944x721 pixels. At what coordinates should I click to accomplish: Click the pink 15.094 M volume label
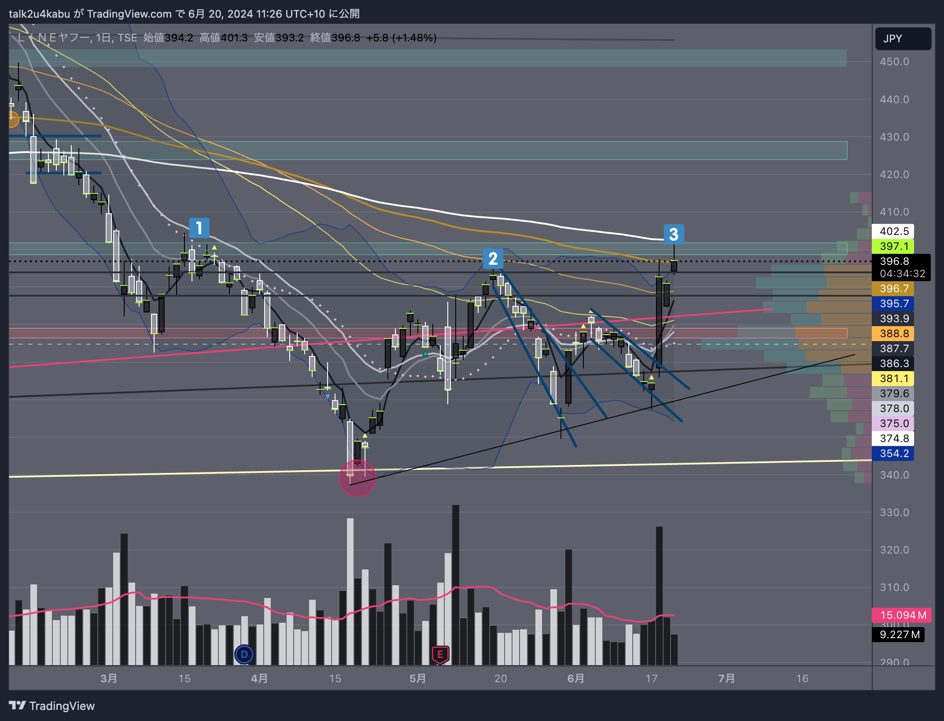(901, 615)
